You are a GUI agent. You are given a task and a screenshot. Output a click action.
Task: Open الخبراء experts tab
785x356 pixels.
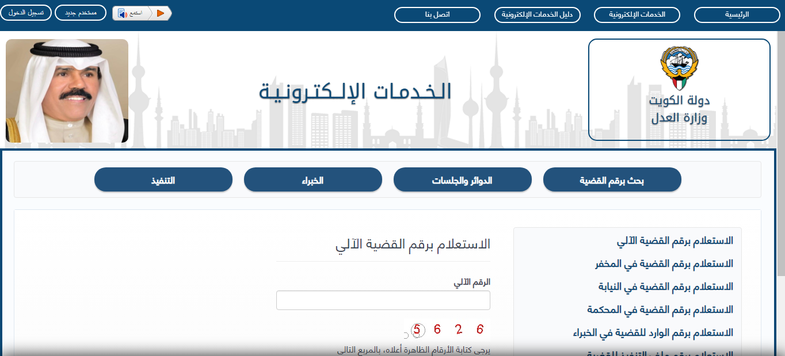click(313, 180)
